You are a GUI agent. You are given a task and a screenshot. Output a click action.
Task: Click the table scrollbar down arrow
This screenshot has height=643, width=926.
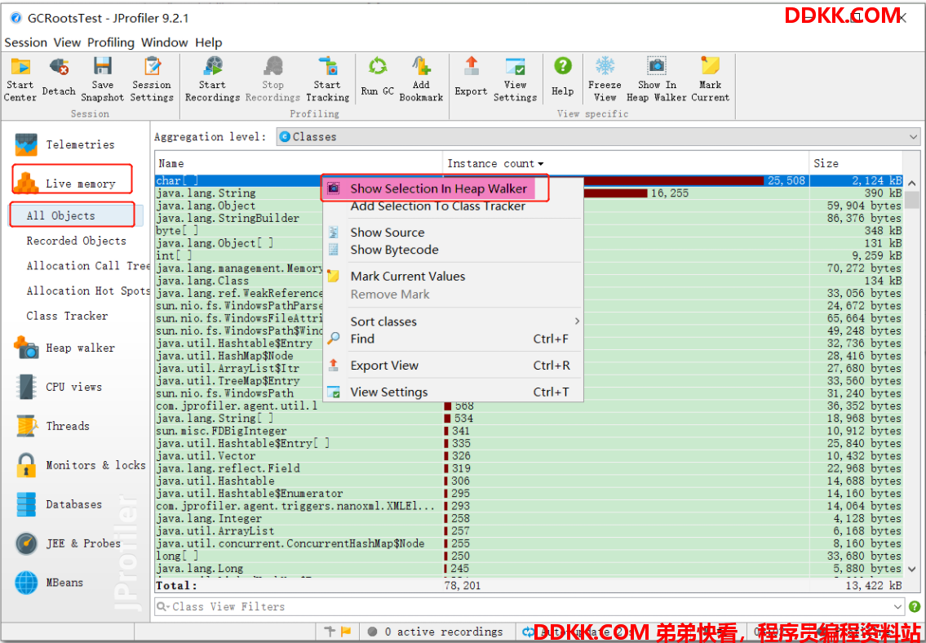pos(912,570)
